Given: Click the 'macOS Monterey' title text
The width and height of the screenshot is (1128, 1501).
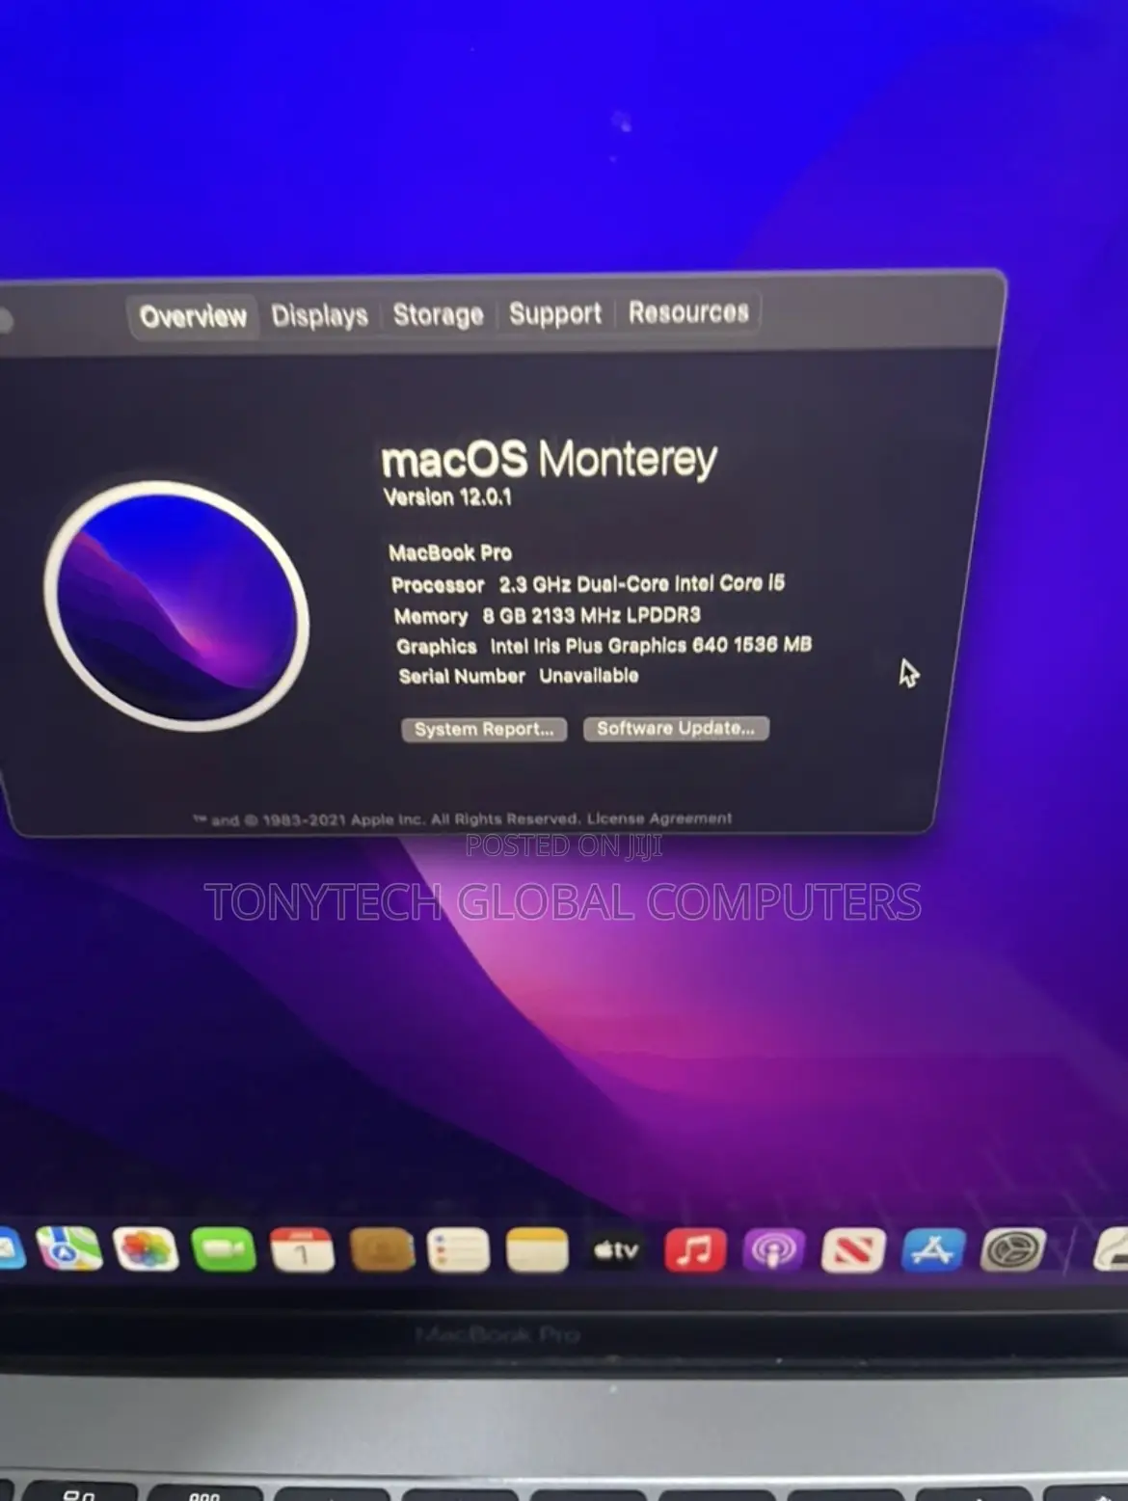Looking at the screenshot, I should [x=550, y=459].
